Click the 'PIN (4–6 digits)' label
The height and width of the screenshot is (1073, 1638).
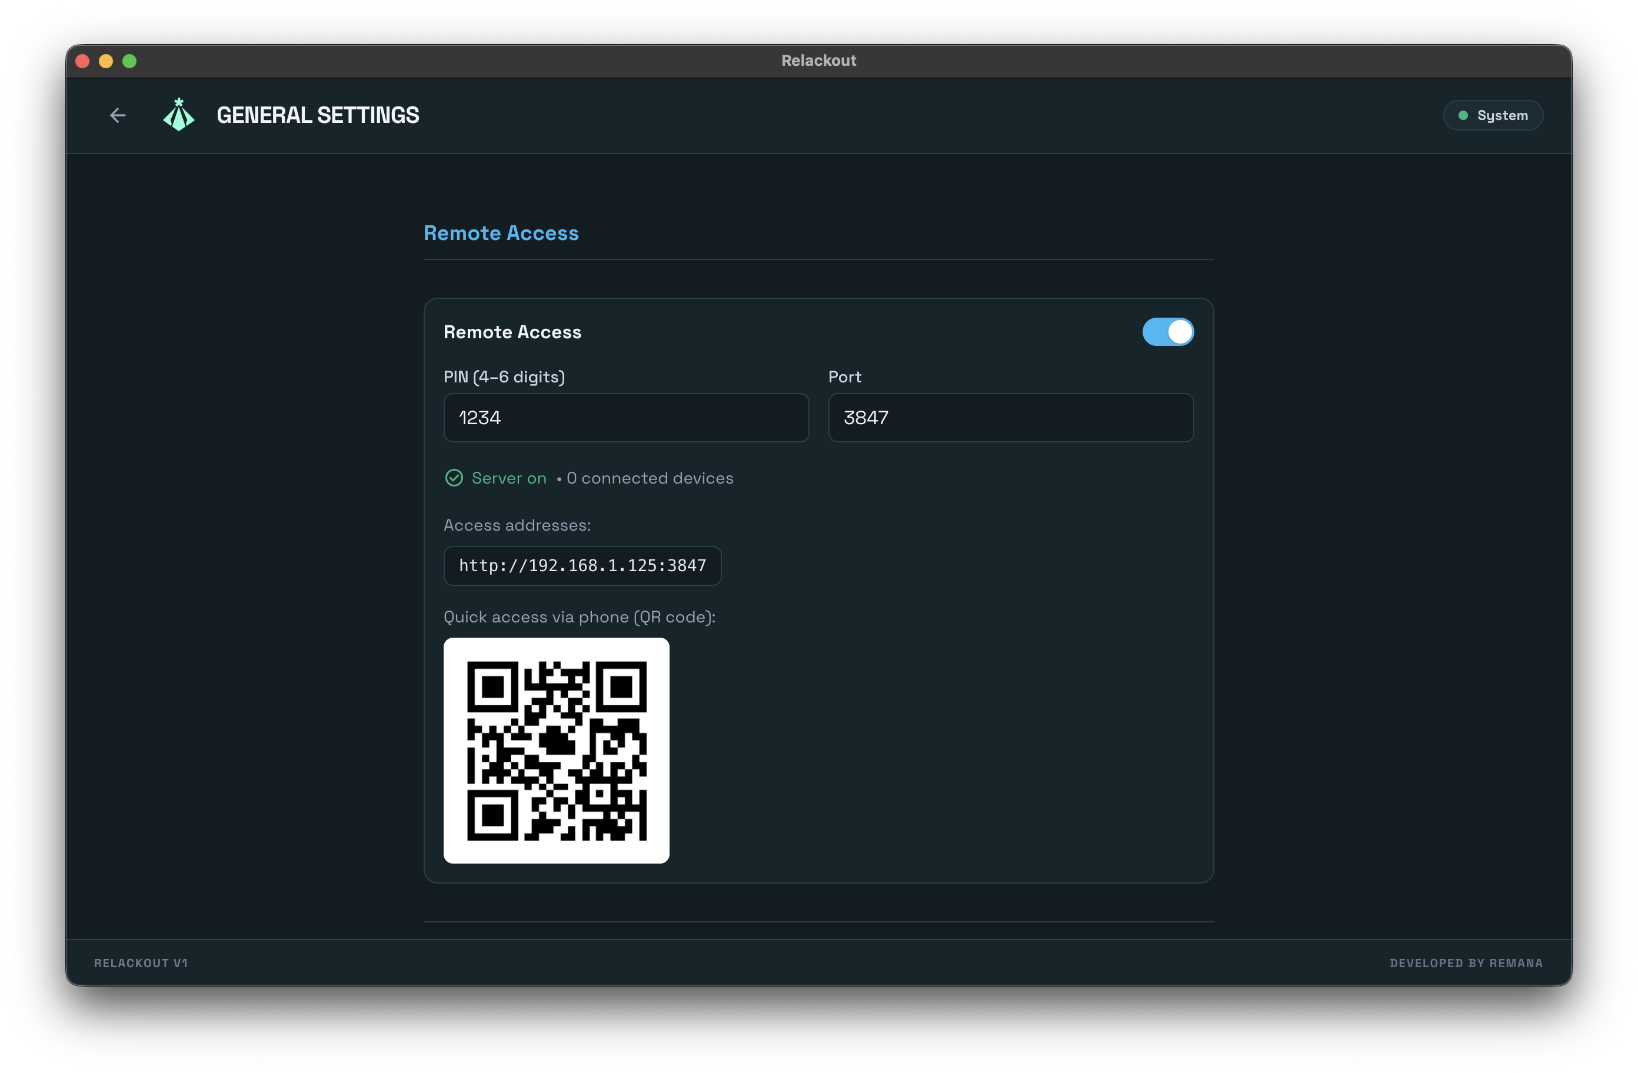[504, 377]
